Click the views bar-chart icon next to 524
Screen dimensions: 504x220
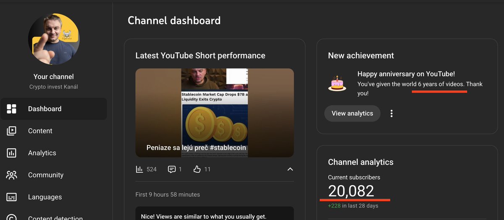[x=139, y=169]
